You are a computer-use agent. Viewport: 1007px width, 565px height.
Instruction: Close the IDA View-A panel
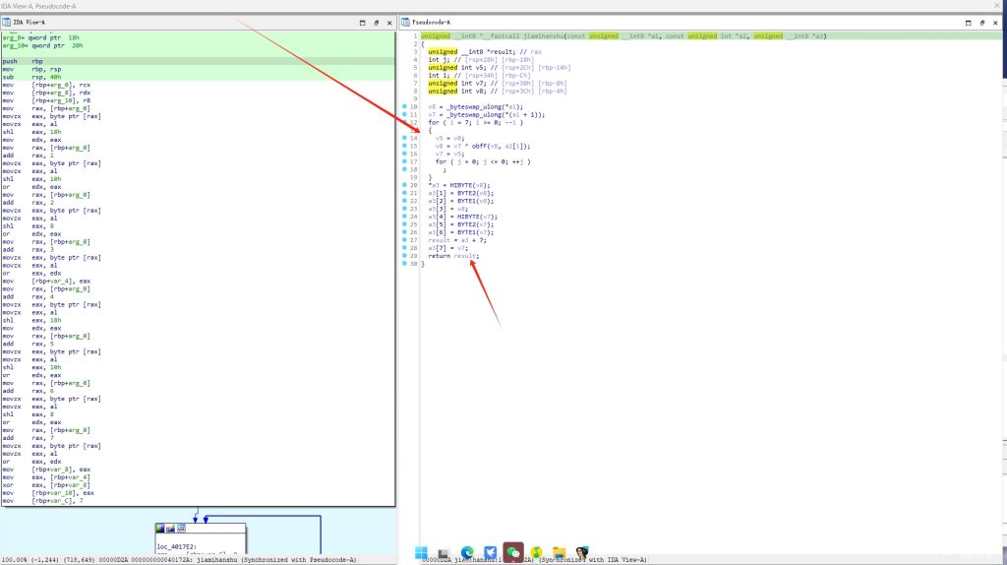(x=389, y=23)
